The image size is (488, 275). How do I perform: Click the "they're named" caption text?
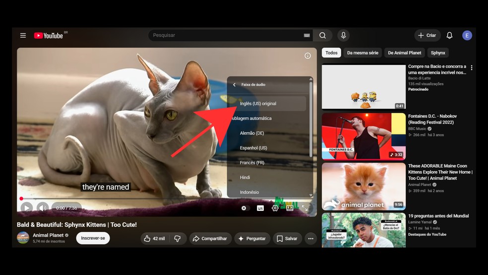point(106,187)
